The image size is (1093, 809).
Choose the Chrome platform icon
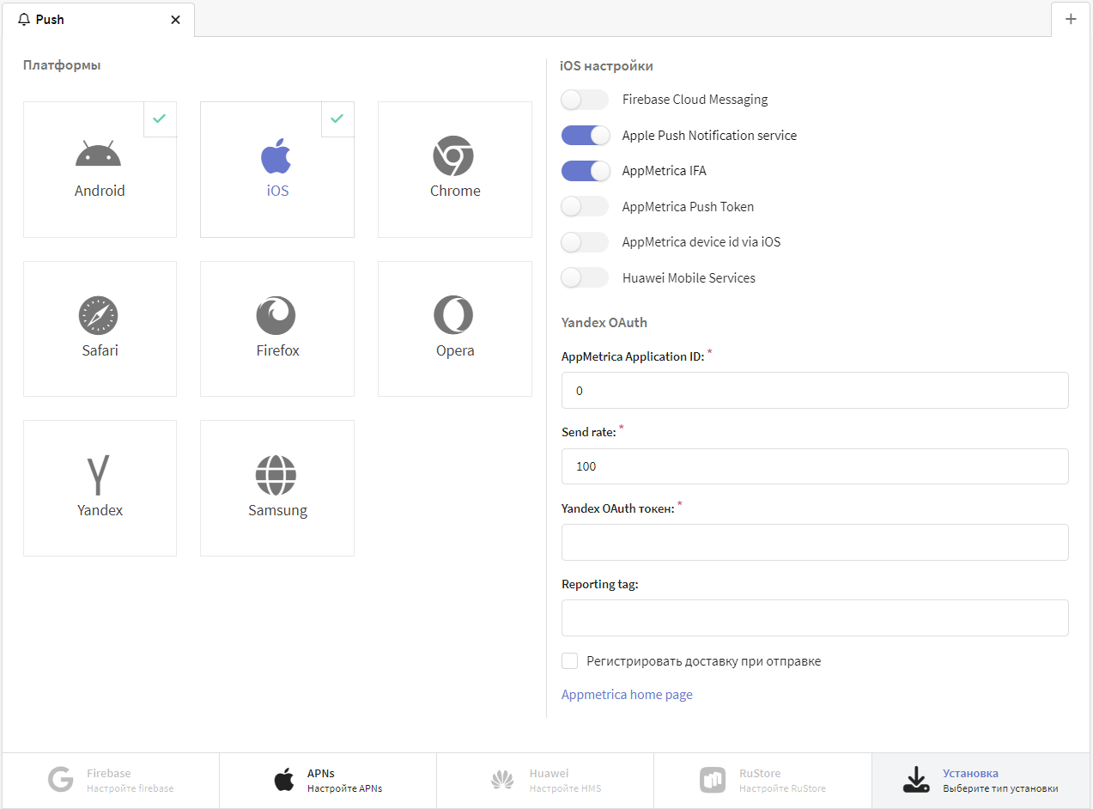(453, 155)
